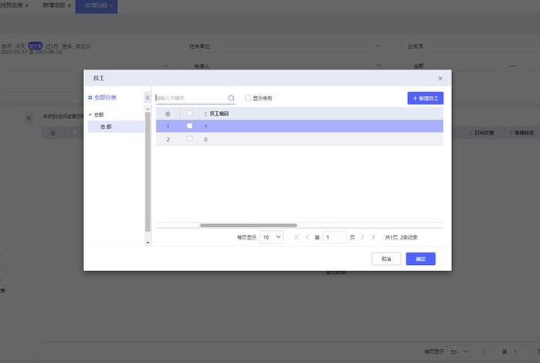The image size is (540, 363).
Task: Close the 浏览信息 tab via its X
Action: [x=27, y=6]
